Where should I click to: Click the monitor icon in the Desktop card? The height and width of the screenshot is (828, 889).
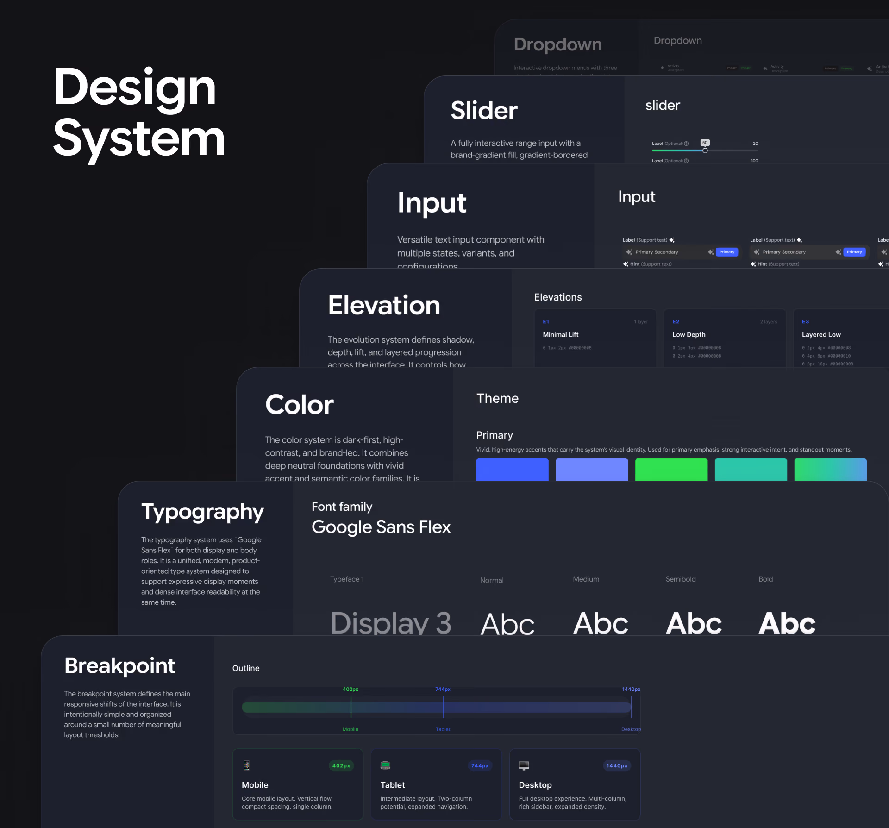pyautogui.click(x=524, y=765)
